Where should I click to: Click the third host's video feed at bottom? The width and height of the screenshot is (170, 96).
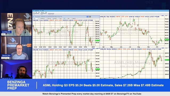click(16, 69)
